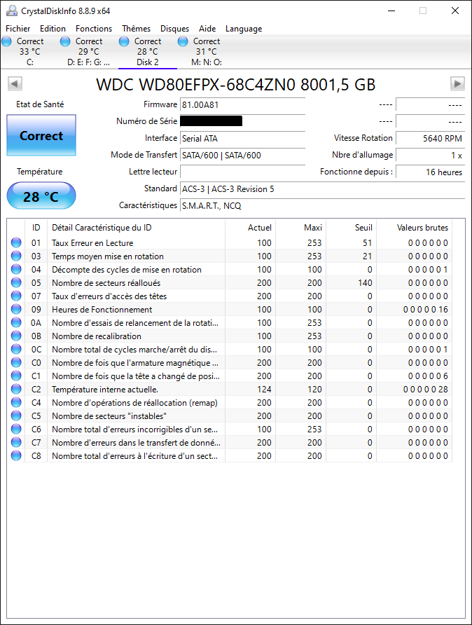Viewport: 472px width, 625px height.
Task: Click status orb for attribute 01 Taux Erreur en Lecture
Action: click(x=16, y=242)
